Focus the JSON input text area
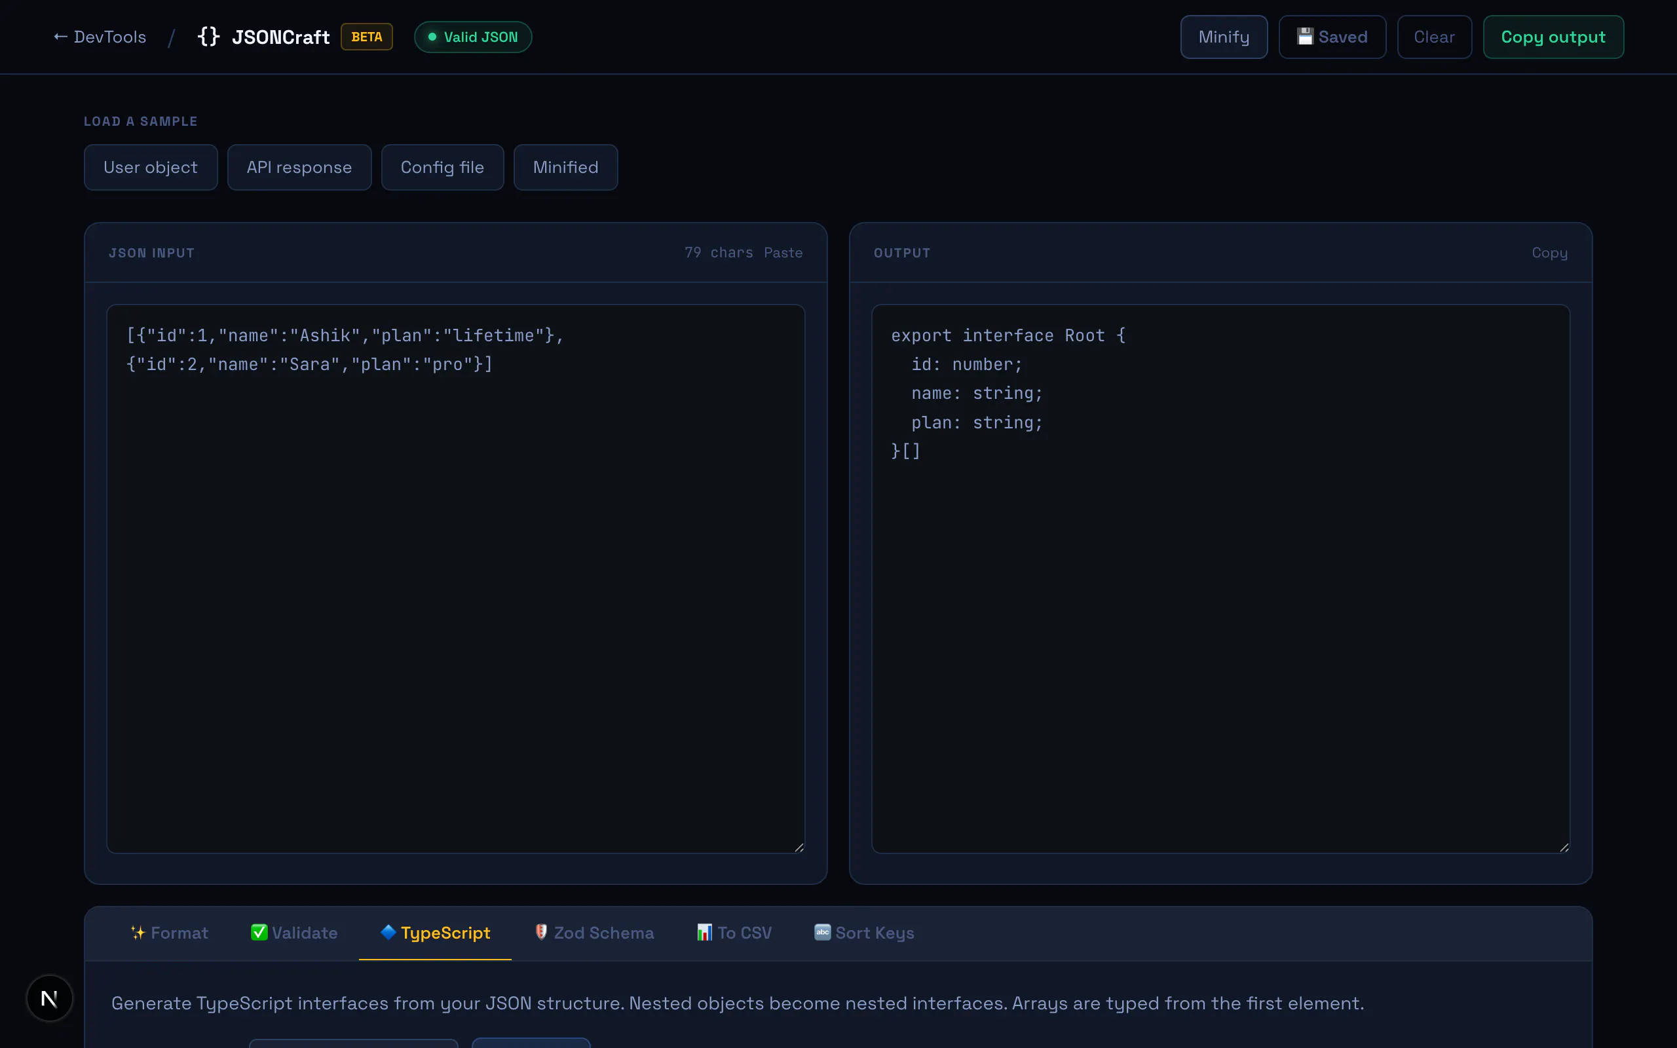The height and width of the screenshot is (1048, 1677). click(456, 579)
